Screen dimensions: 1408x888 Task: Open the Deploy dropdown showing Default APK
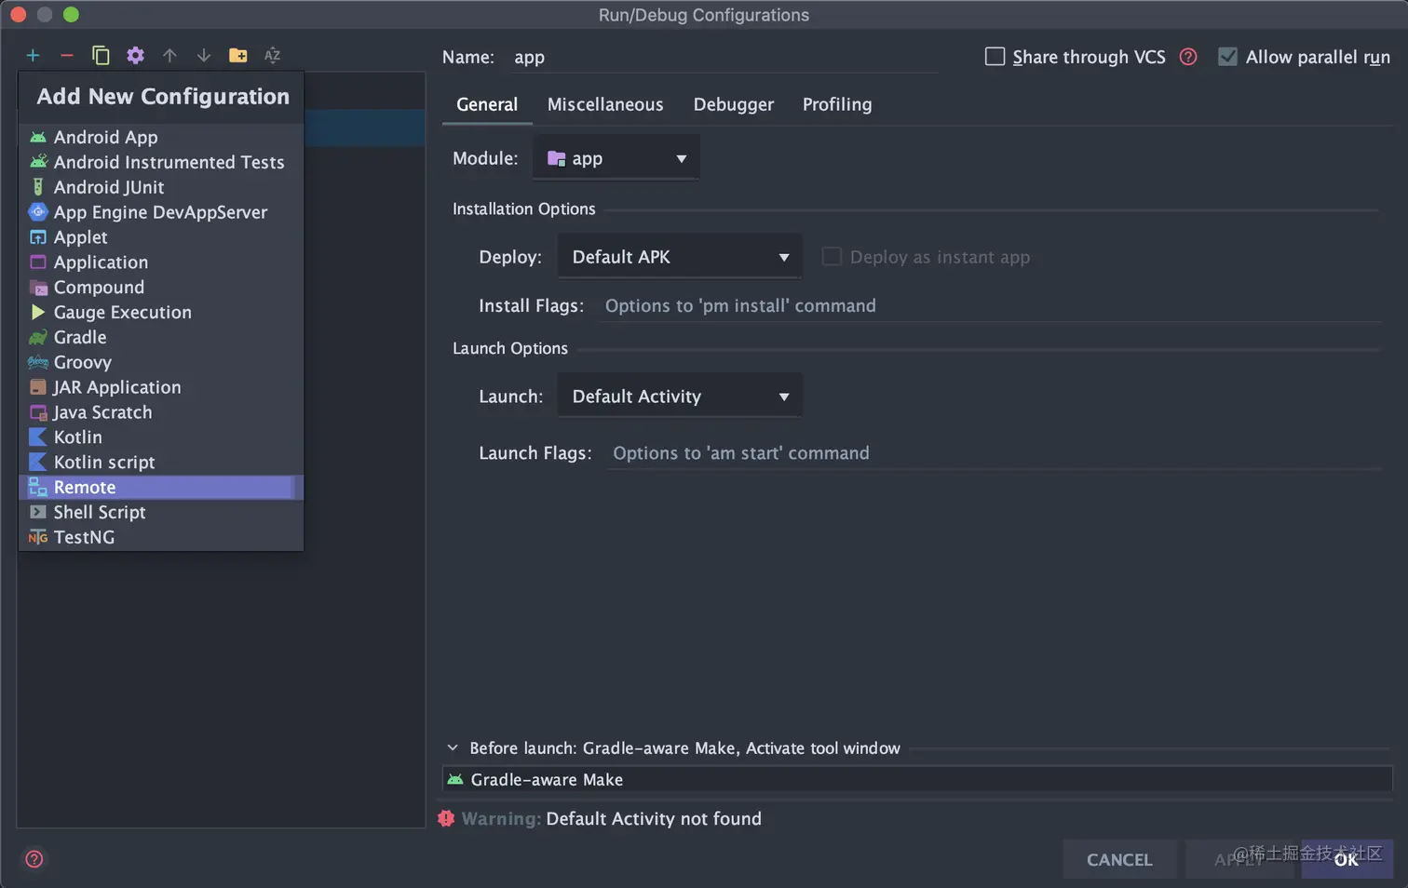point(680,257)
